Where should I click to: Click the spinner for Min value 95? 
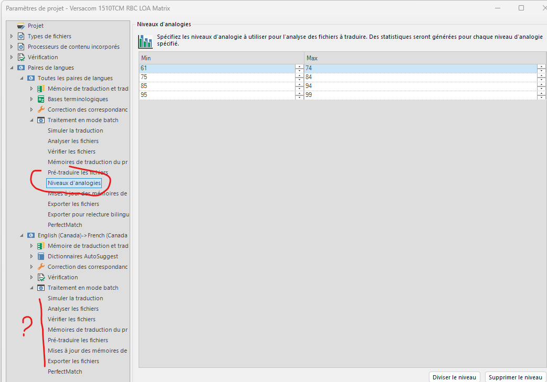299,95
